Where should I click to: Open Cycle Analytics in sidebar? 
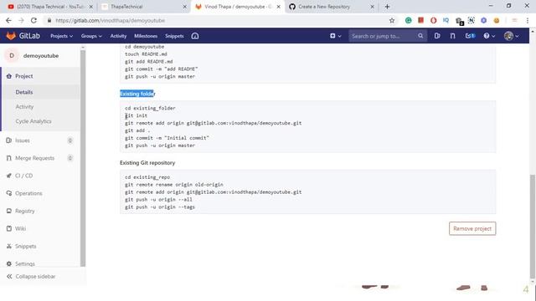click(x=33, y=121)
